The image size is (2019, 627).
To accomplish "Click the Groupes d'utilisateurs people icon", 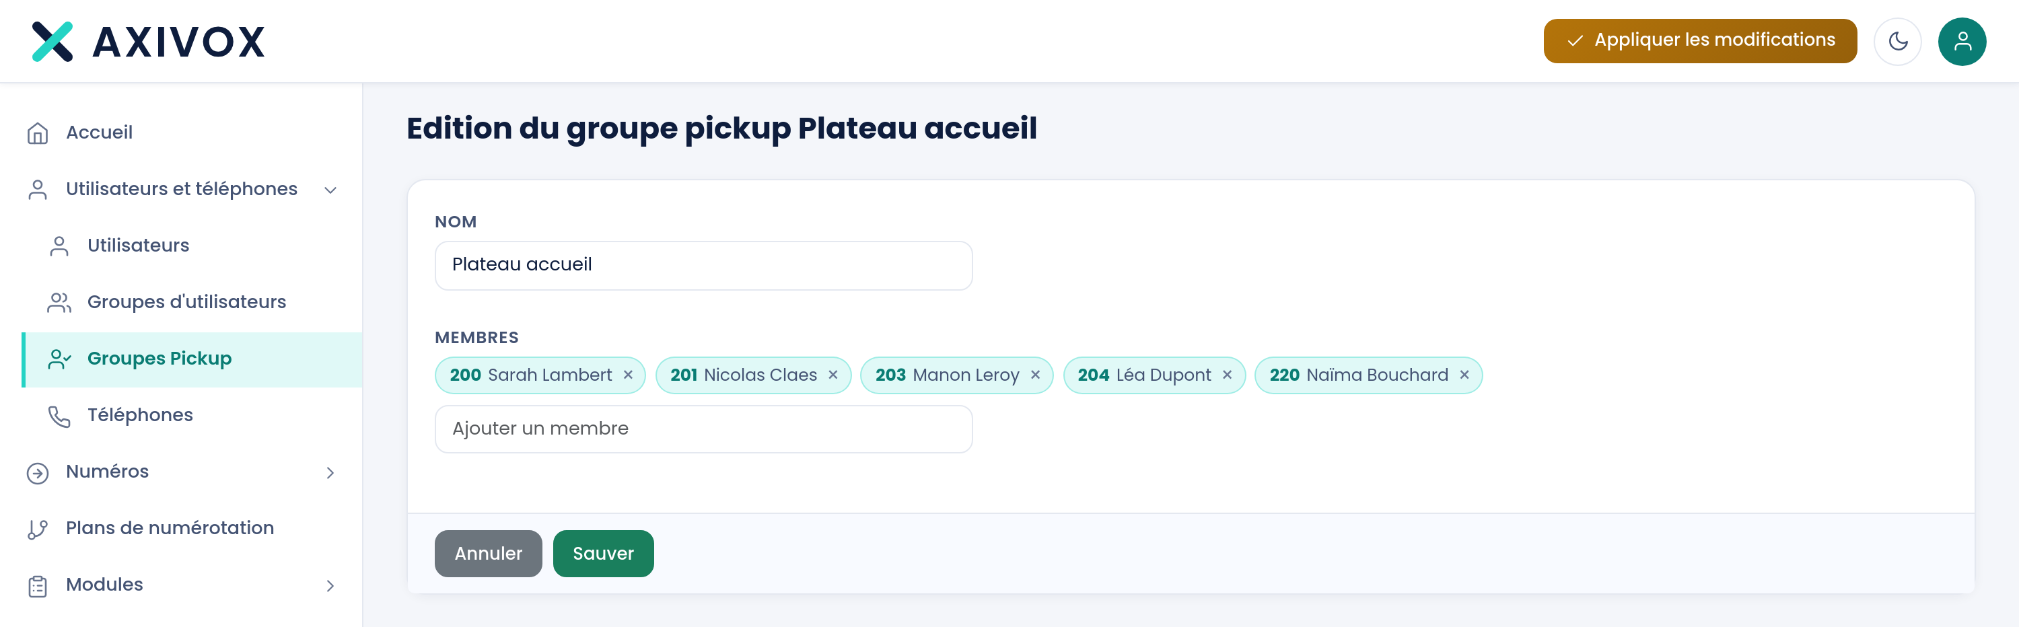I will click(x=60, y=303).
